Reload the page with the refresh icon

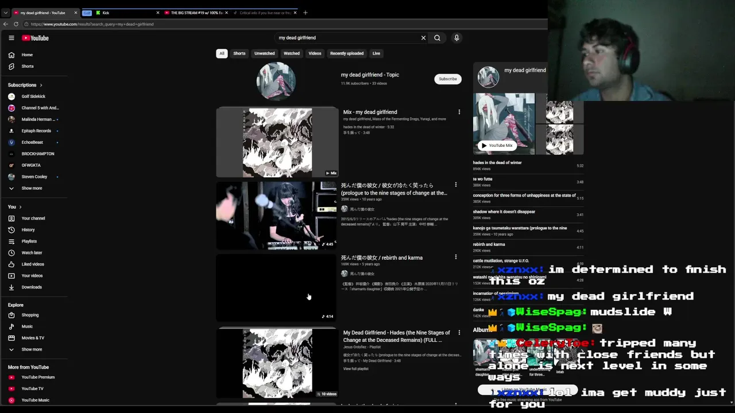[16, 24]
